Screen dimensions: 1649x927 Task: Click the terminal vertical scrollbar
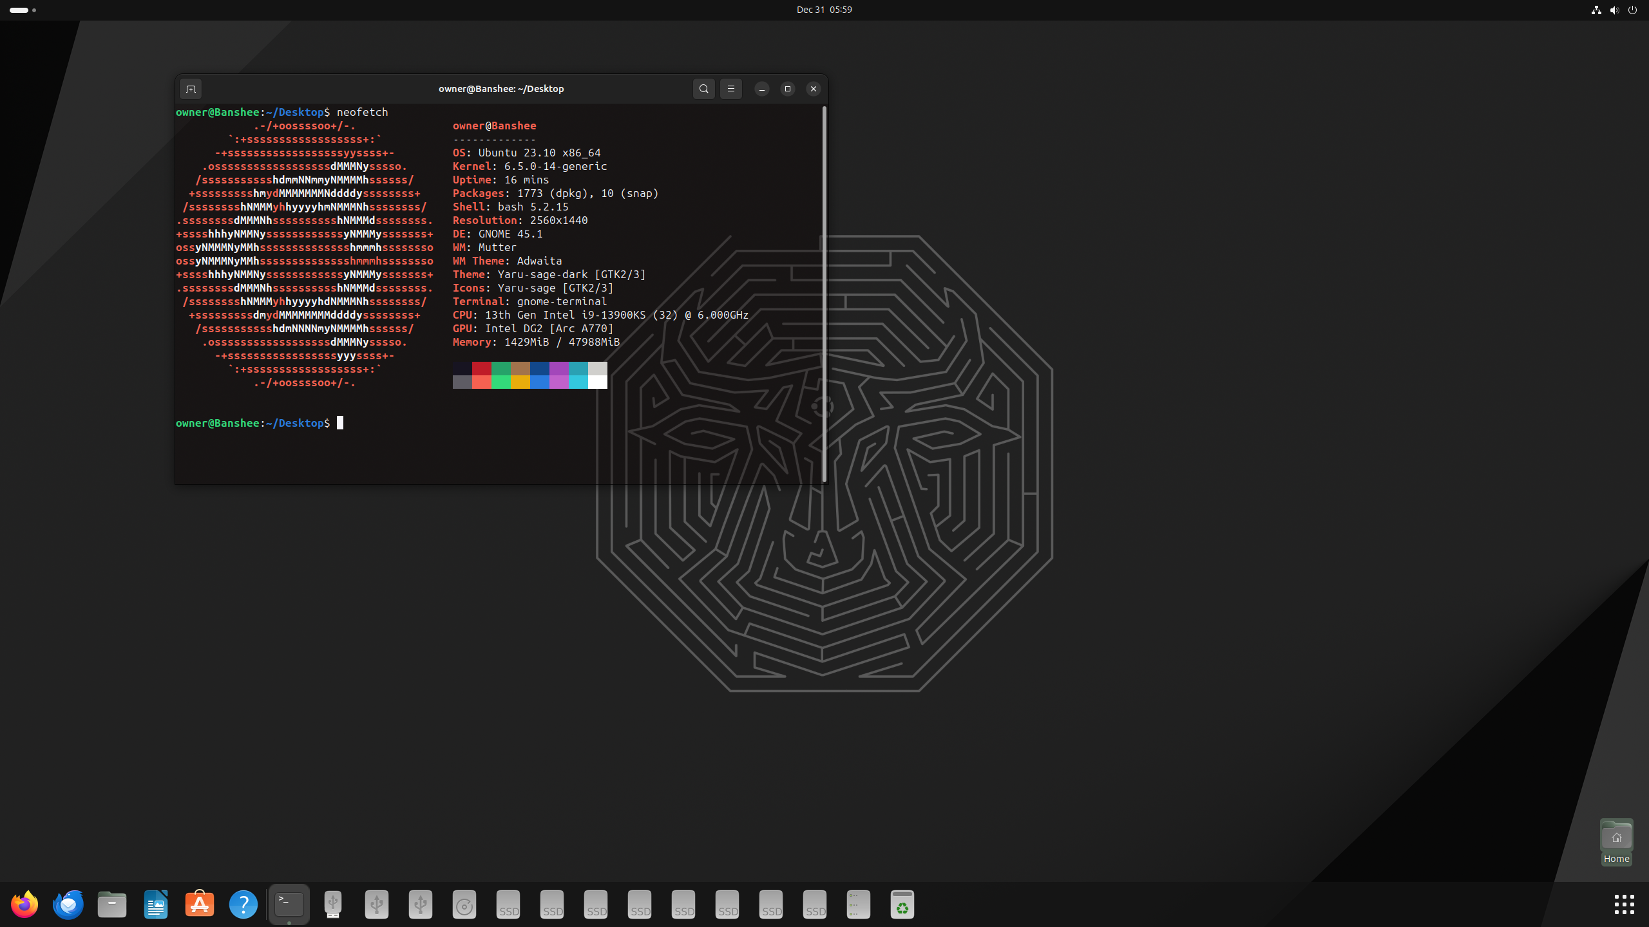pyautogui.click(x=824, y=294)
